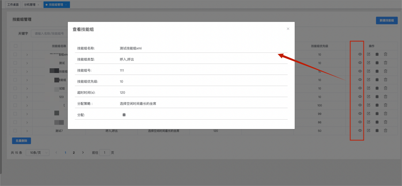The width and height of the screenshot is (402, 186).
Task: Tick the select-all checkbox in the table header
Action: point(15,46)
